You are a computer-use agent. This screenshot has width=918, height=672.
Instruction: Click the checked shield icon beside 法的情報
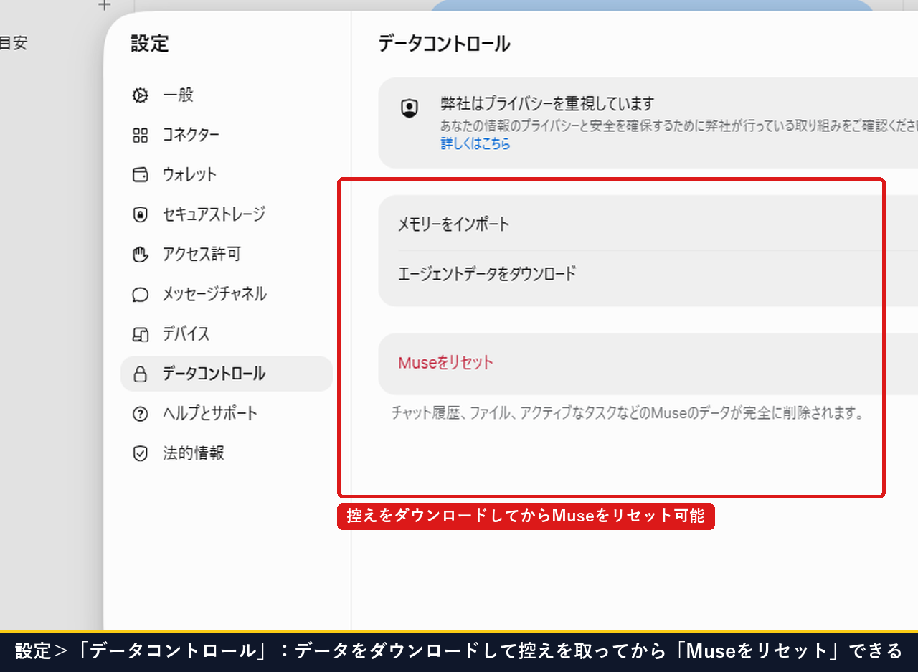141,453
